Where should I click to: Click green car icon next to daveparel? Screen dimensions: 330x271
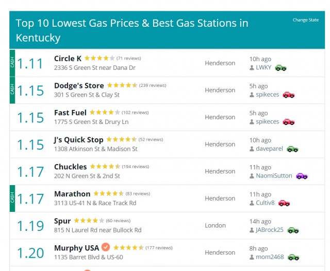point(292,149)
